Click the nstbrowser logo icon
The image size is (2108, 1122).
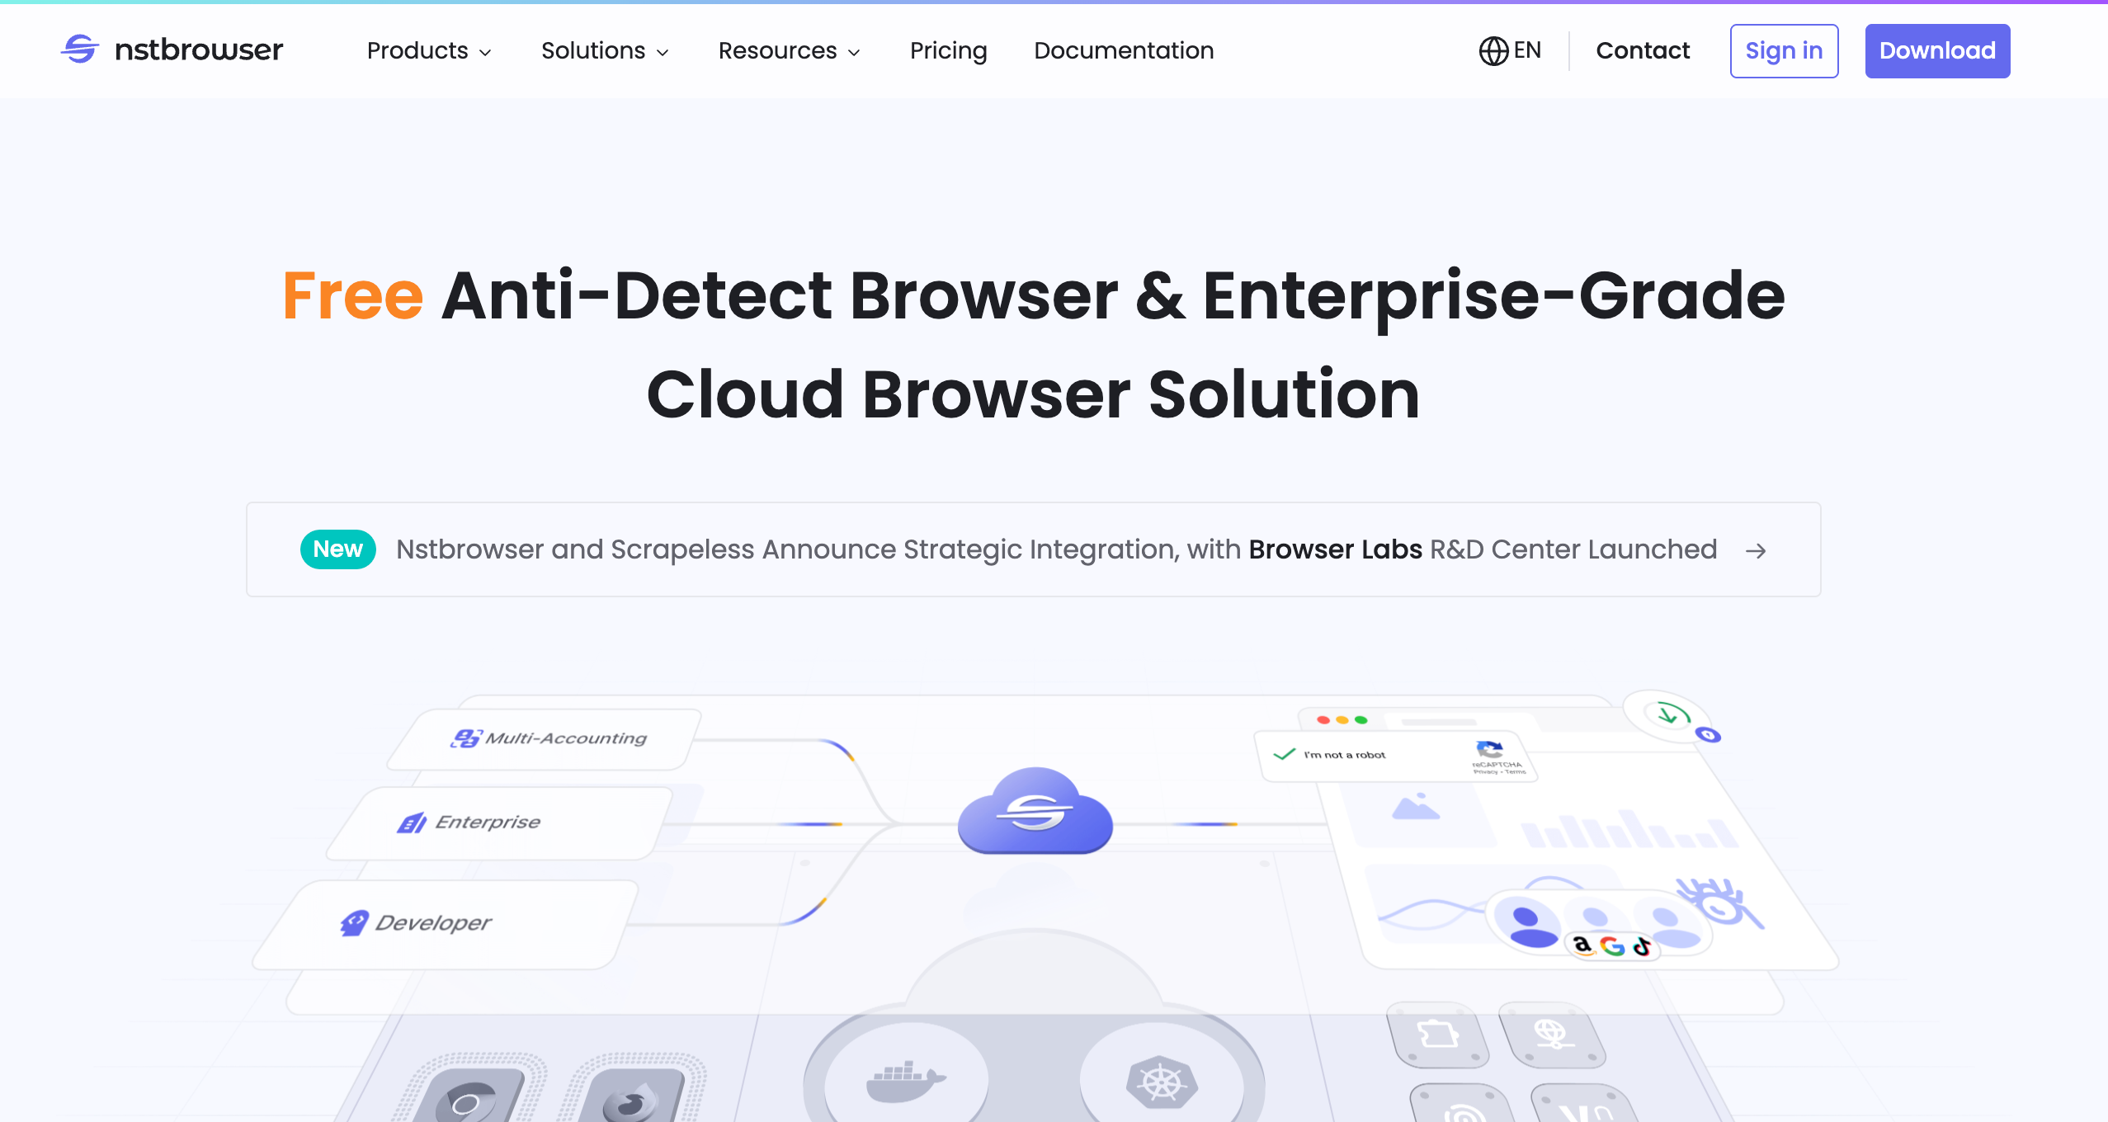[x=80, y=49]
